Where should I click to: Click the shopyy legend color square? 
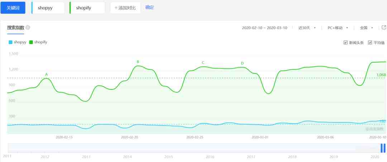coord(10,42)
